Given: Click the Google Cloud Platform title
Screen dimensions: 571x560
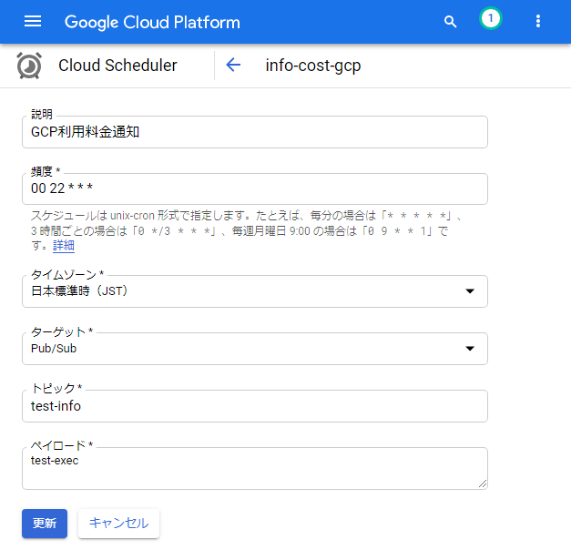Looking at the screenshot, I should coord(152,22).
